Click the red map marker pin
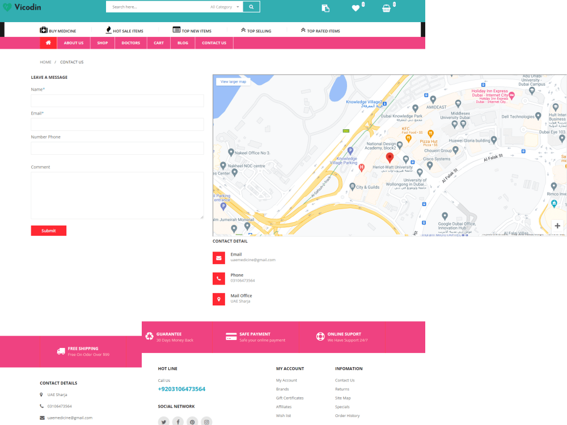The height and width of the screenshot is (425, 567). point(390,158)
